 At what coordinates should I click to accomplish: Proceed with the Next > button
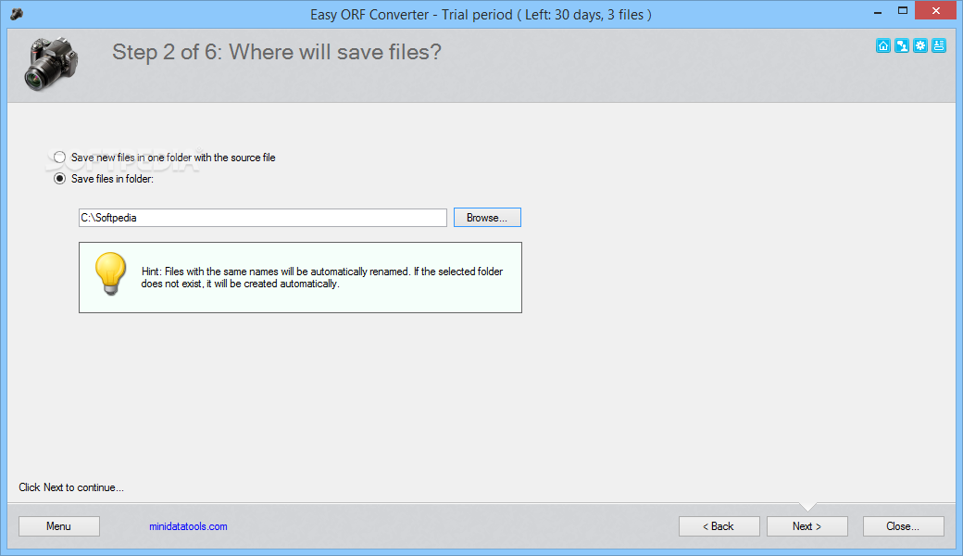click(x=807, y=526)
